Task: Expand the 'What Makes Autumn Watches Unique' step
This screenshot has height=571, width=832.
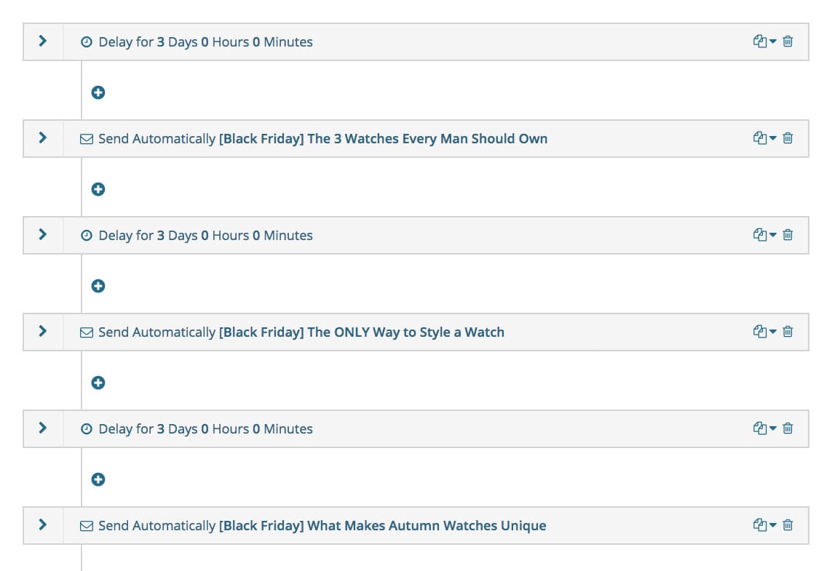Action: (42, 525)
